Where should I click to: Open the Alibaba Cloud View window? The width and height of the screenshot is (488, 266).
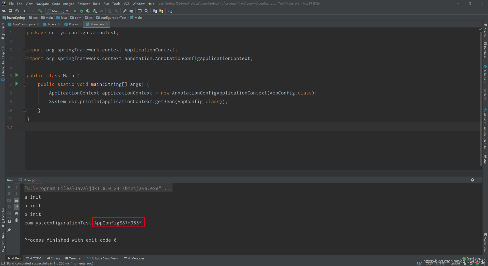[x=102, y=258]
